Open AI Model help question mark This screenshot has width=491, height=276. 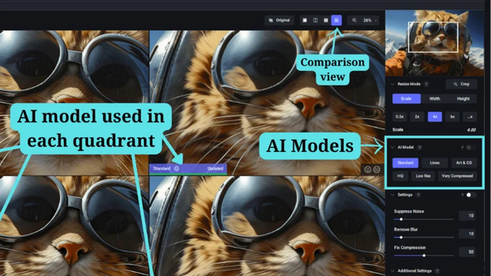click(420, 147)
